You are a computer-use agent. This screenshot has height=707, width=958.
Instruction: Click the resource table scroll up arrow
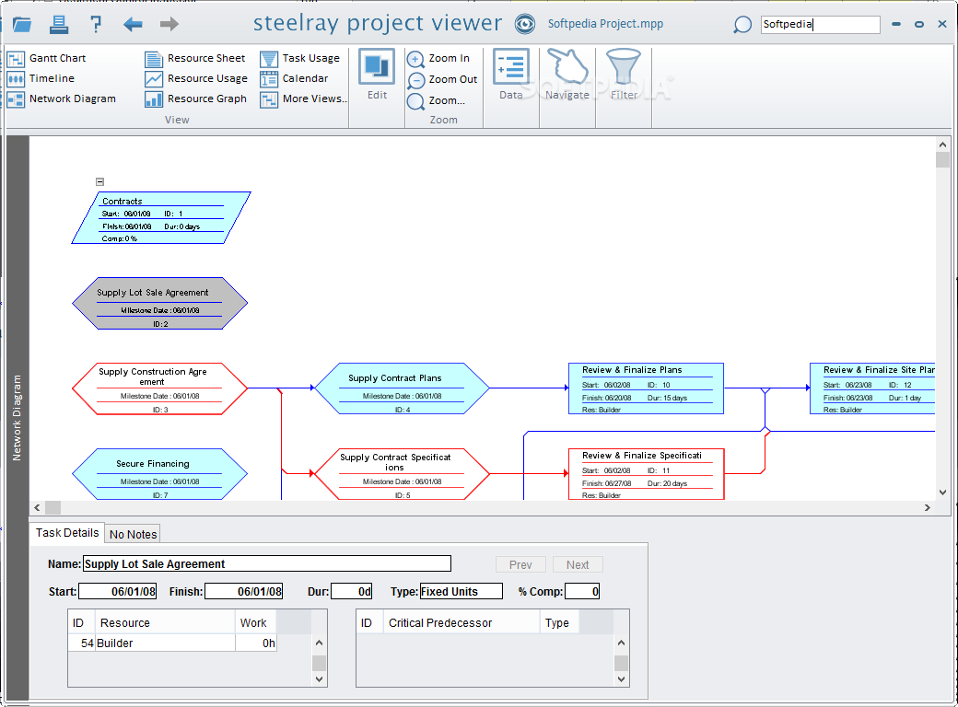coord(319,643)
